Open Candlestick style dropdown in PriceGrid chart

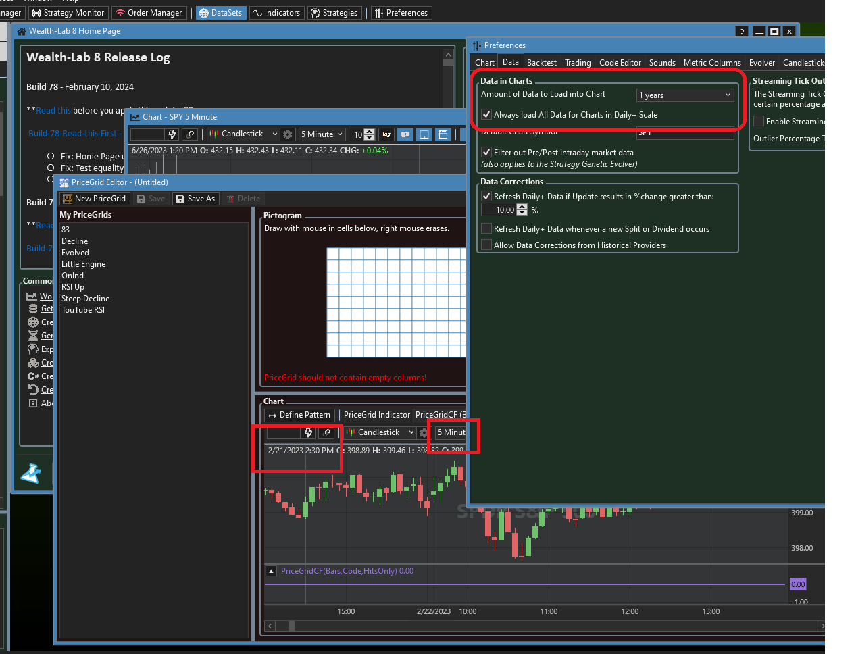[379, 432]
